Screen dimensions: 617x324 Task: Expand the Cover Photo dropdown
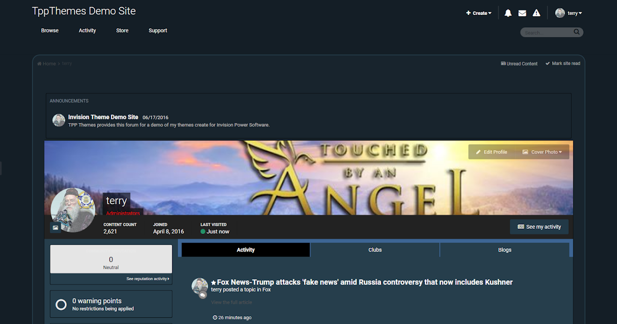pyautogui.click(x=542, y=152)
